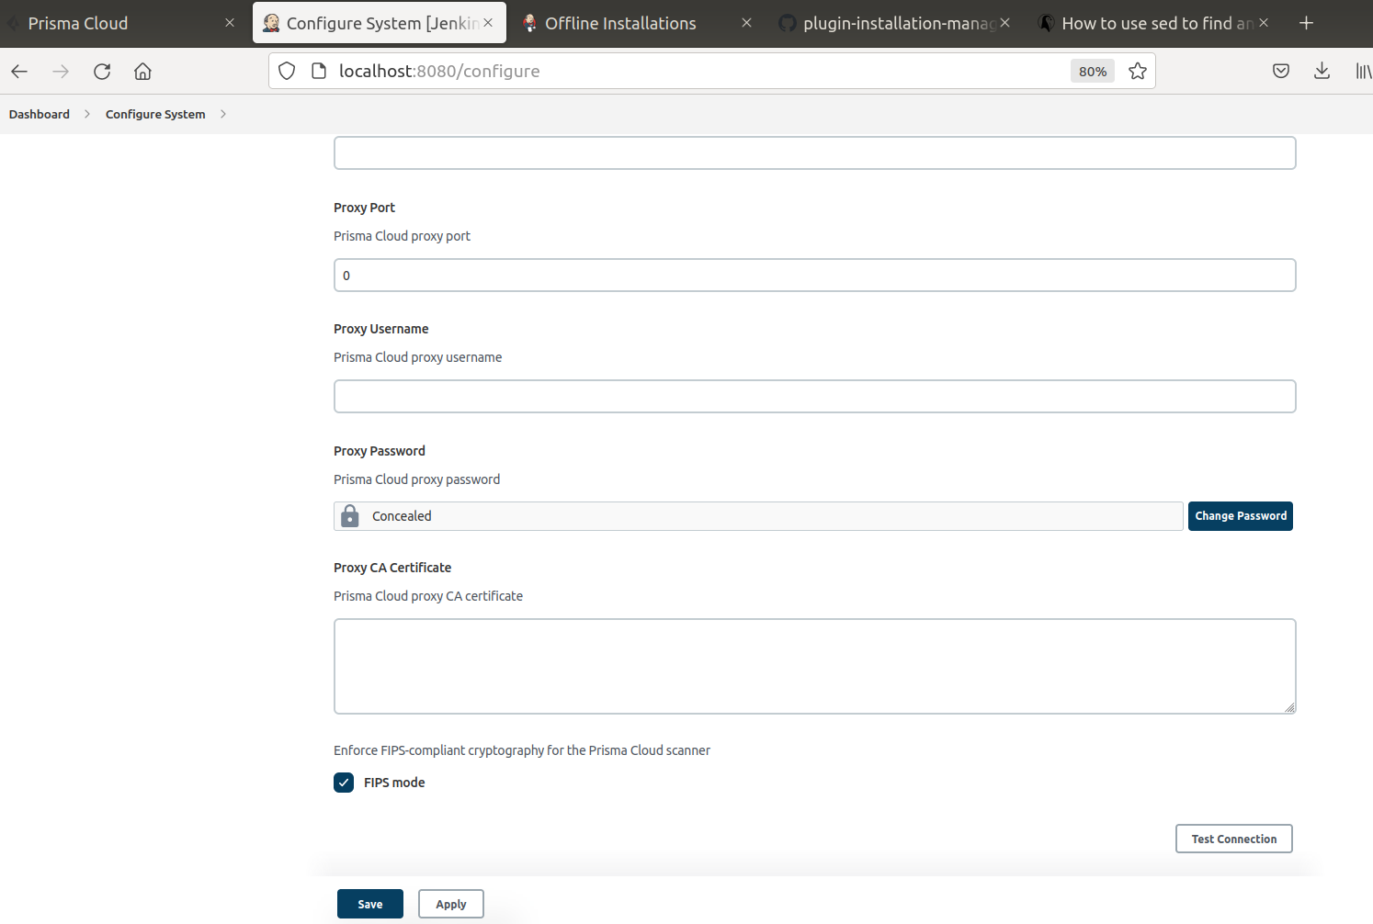Toggle the FIPS mode checkbox
Viewport: 1373px width, 924px height.
tap(344, 783)
